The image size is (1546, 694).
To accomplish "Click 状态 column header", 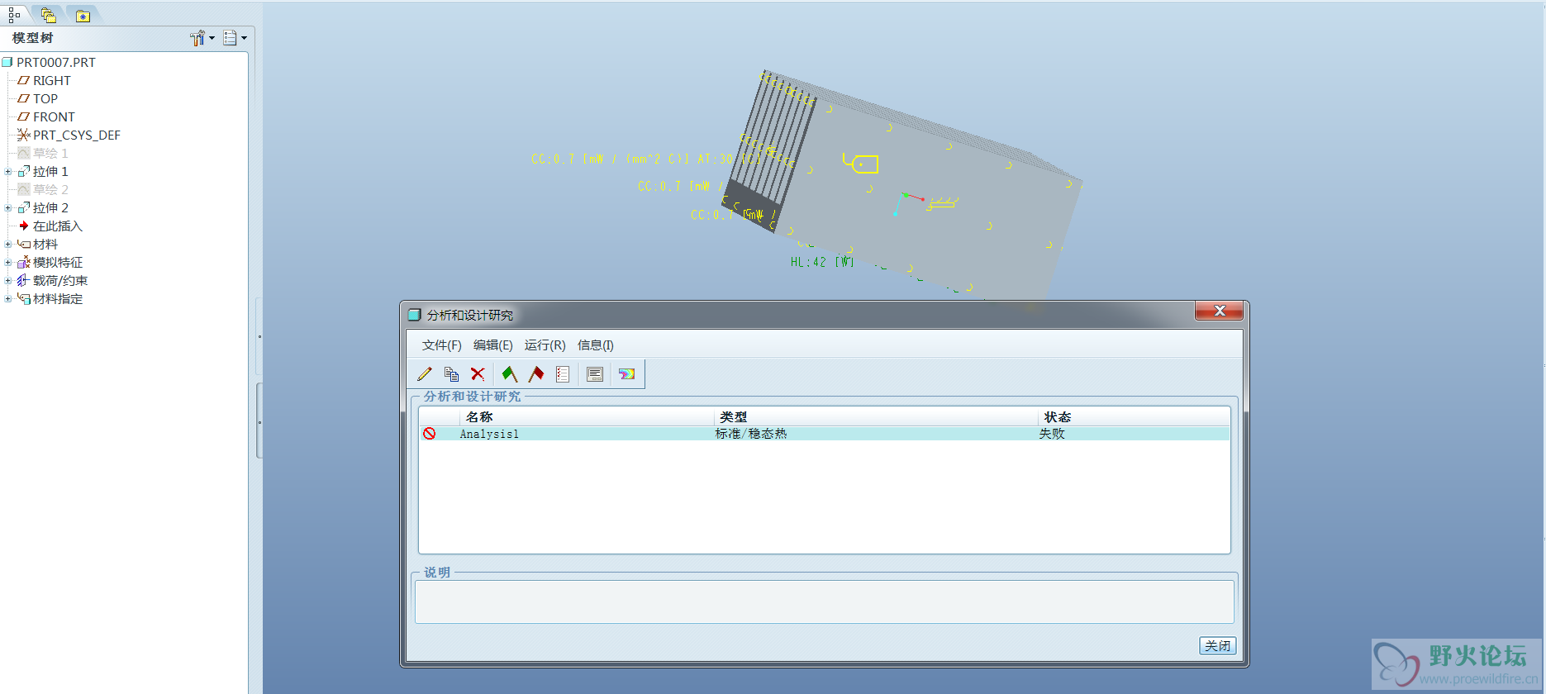I will point(1057,417).
